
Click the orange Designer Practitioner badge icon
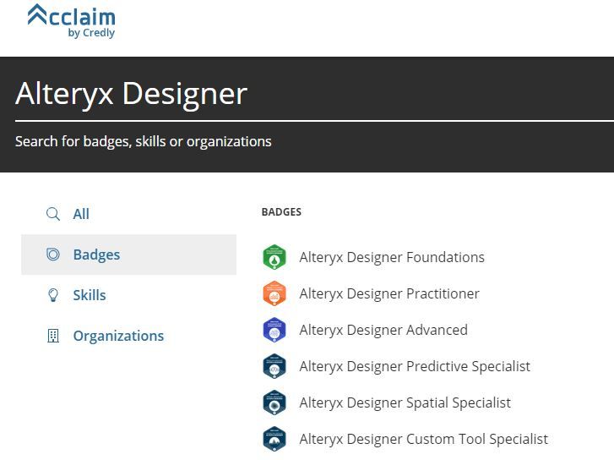click(x=274, y=293)
